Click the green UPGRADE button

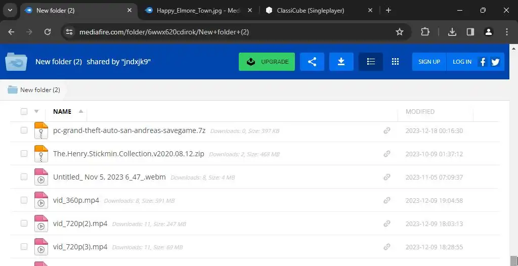click(267, 62)
